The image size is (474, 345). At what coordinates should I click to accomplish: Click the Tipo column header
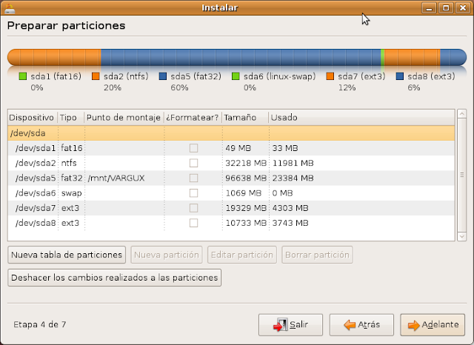point(71,118)
